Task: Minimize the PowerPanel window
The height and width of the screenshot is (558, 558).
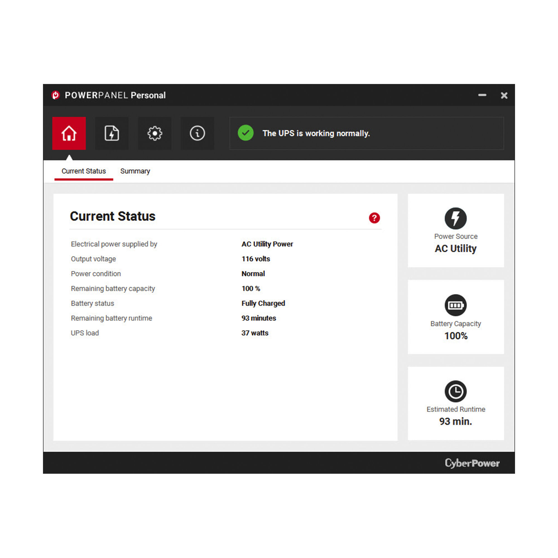Action: click(482, 95)
